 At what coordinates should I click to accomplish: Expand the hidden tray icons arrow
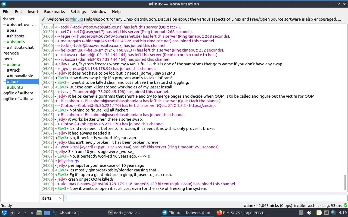point(301,213)
